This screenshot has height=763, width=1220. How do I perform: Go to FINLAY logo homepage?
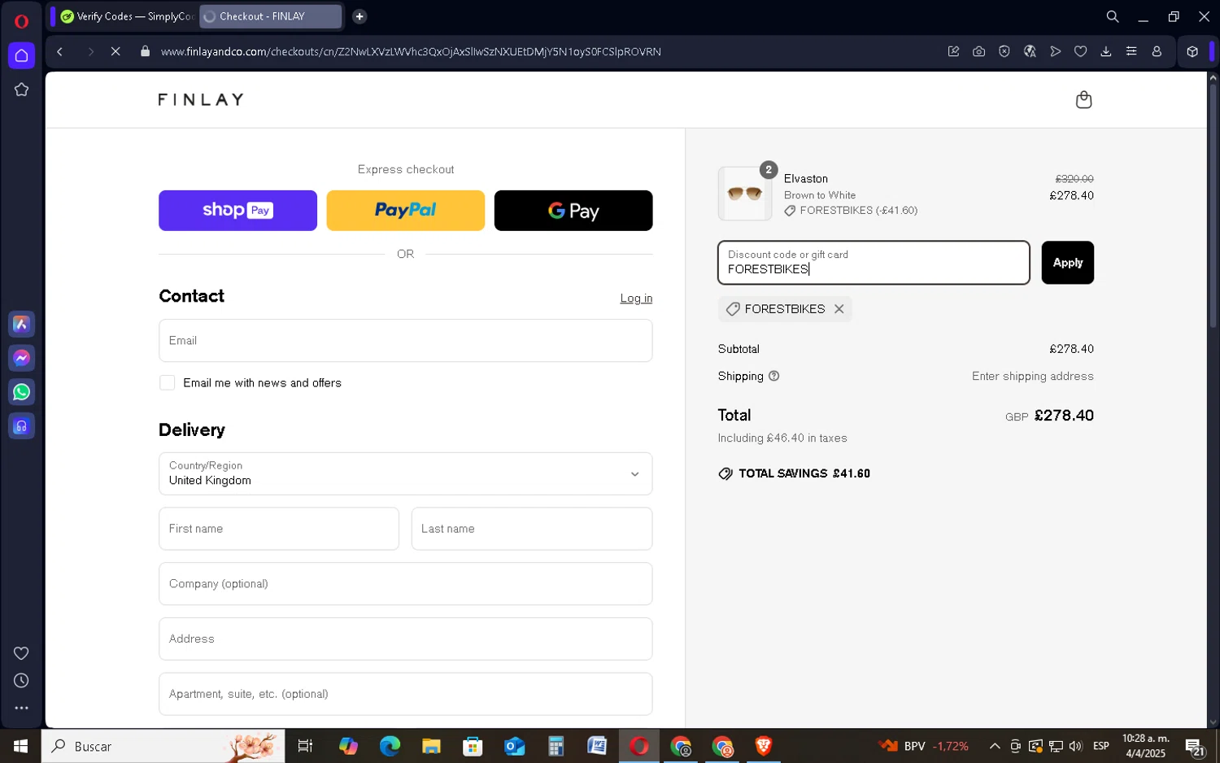[x=201, y=99]
